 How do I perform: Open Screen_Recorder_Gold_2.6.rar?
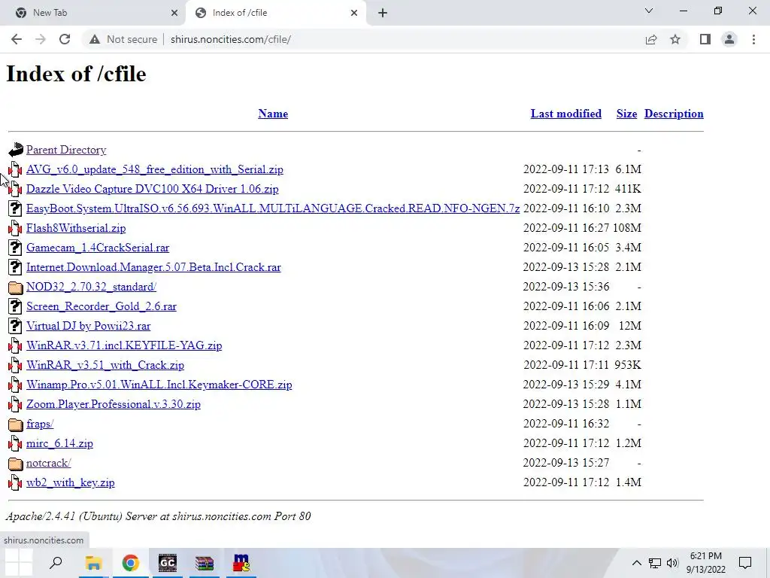coord(102,306)
